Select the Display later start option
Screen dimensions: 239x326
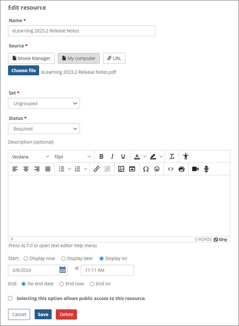(63, 258)
